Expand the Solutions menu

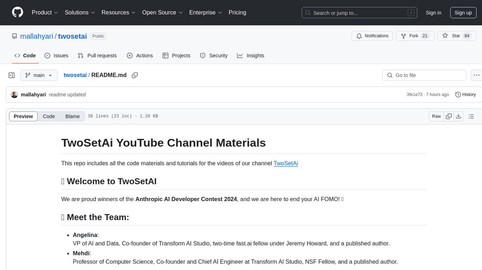coord(80,12)
